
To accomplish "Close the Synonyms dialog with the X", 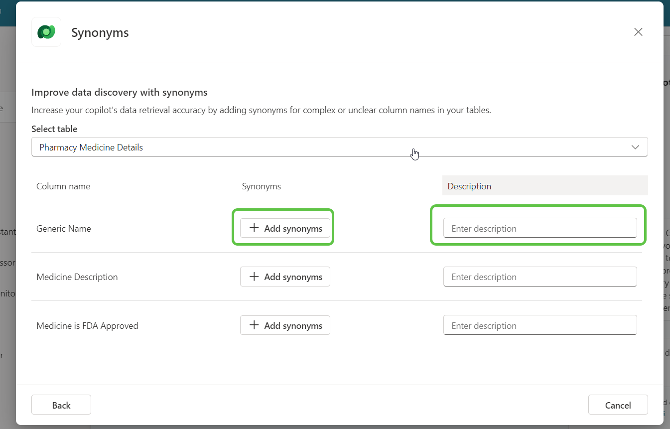I will pyautogui.click(x=638, y=32).
